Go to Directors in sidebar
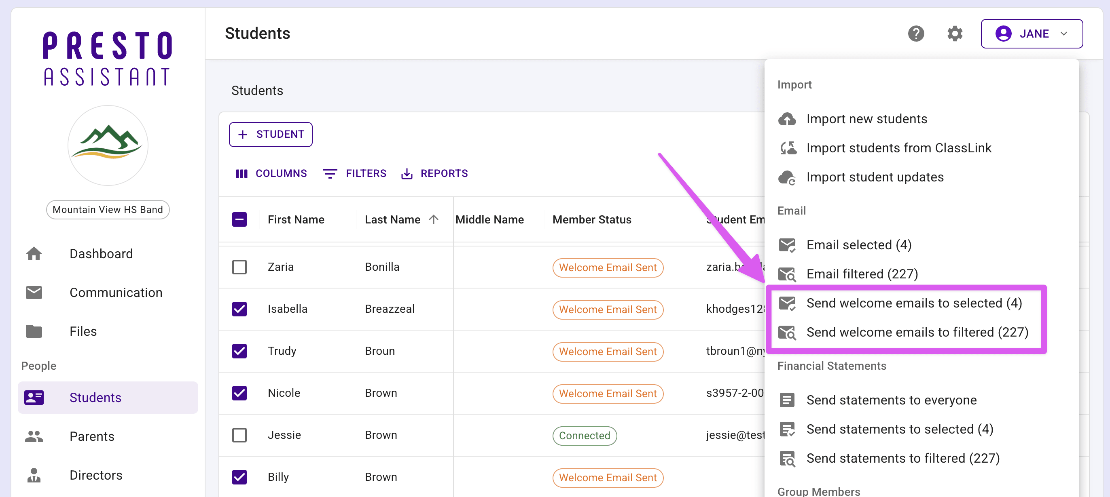 [x=108, y=475]
